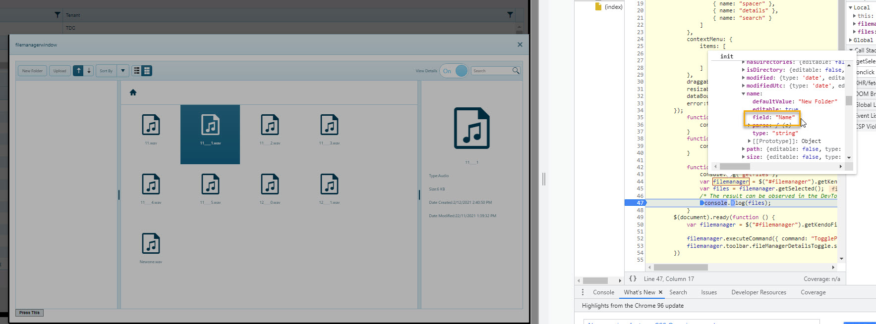
Task: Select the 11___1.wav audio file
Action: point(210,134)
